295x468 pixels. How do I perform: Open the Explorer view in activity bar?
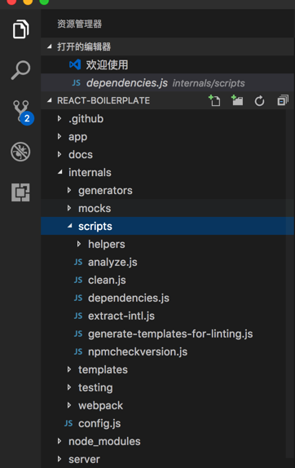pyautogui.click(x=20, y=29)
